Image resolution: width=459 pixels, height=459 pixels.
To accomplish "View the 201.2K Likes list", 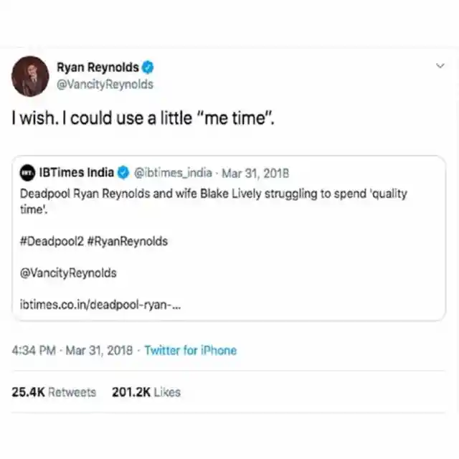I will (x=146, y=392).
